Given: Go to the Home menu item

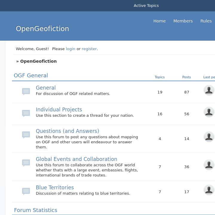Looking at the screenshot, I should tap(159, 21).
